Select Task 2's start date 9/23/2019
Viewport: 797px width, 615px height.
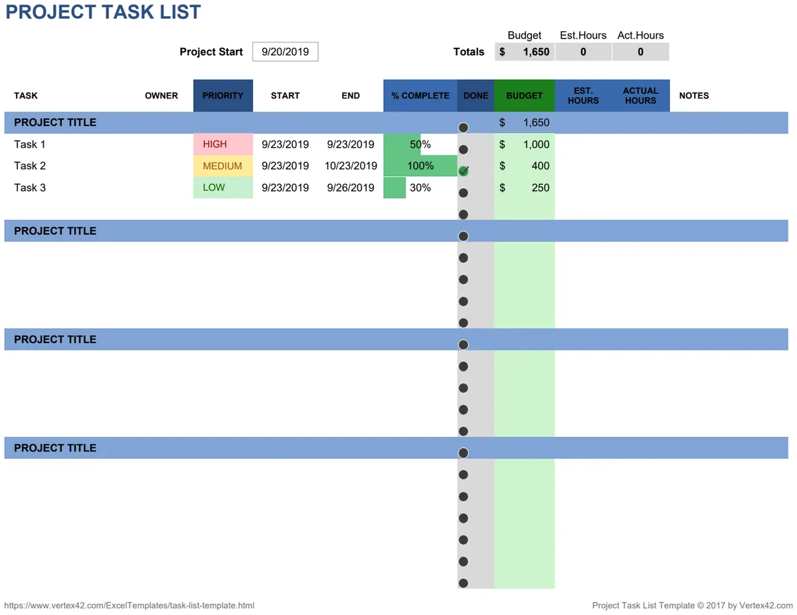tap(286, 166)
